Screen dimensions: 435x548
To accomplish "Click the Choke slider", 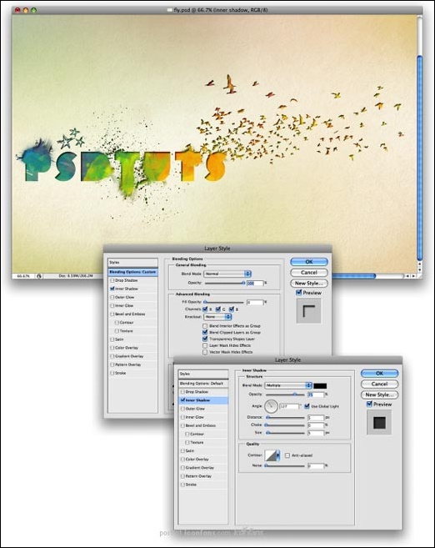I will (285, 425).
